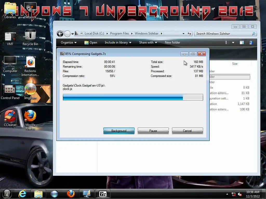
Task: Open the view options dropdown arrow
Action: click(233, 43)
